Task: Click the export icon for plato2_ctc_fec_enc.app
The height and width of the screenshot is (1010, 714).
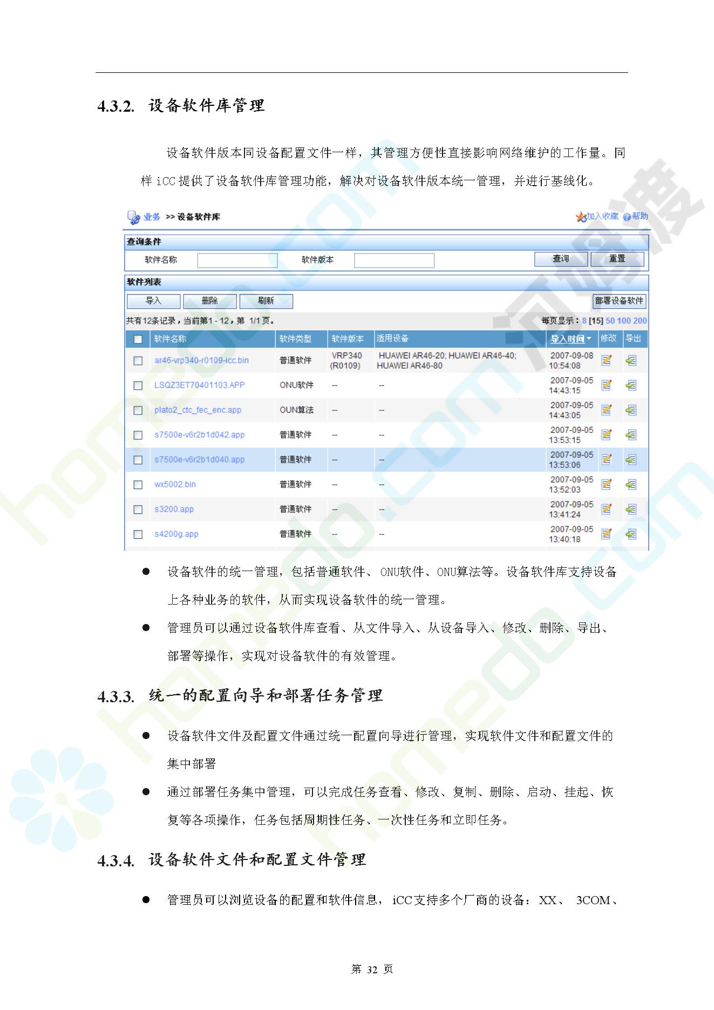Action: (631, 410)
